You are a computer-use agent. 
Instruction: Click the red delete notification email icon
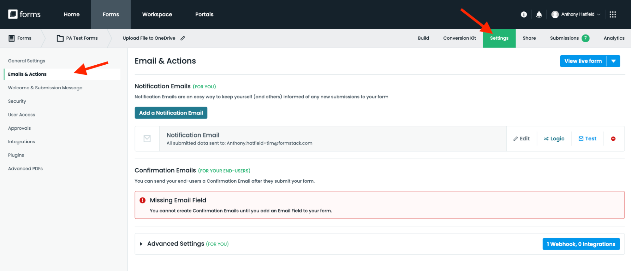click(613, 139)
